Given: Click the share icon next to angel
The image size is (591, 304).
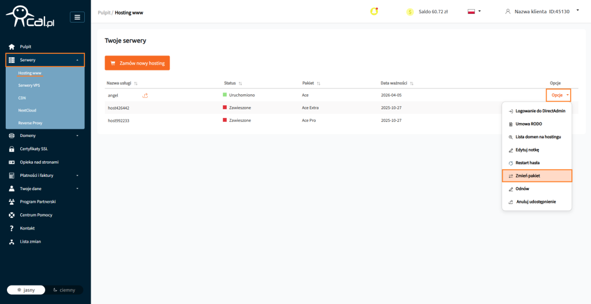Looking at the screenshot, I should click(145, 95).
